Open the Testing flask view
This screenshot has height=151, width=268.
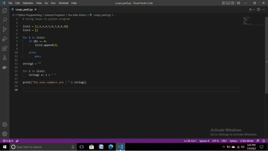pos(5,58)
